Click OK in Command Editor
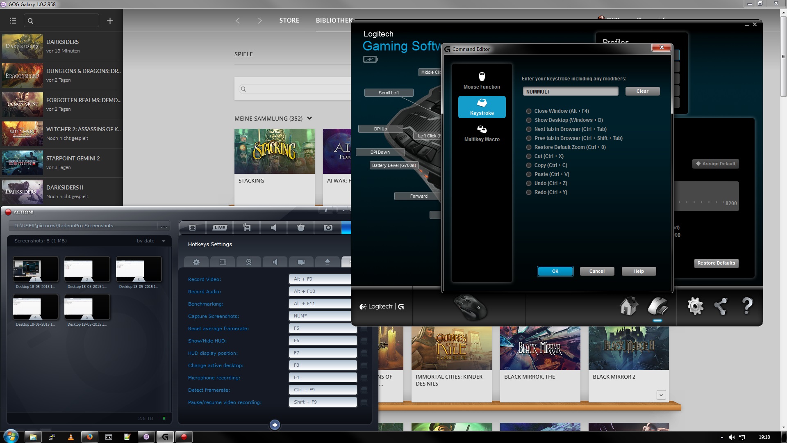This screenshot has height=443, width=787. click(555, 271)
